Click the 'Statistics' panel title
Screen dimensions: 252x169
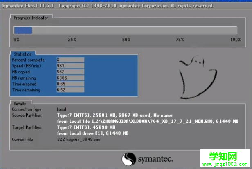click(x=22, y=54)
